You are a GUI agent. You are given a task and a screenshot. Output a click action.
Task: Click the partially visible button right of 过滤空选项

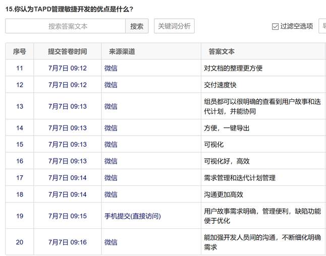(322, 26)
